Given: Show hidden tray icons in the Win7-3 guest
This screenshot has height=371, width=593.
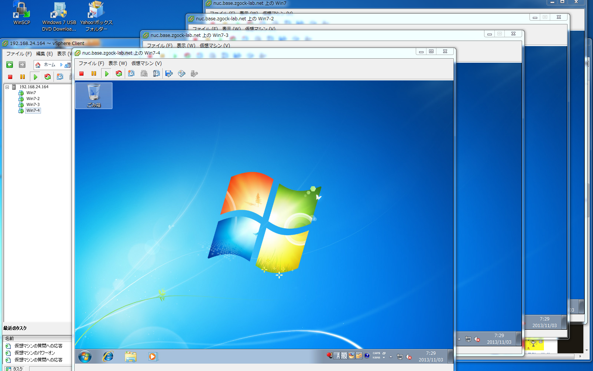Looking at the screenshot, I should (459, 339).
